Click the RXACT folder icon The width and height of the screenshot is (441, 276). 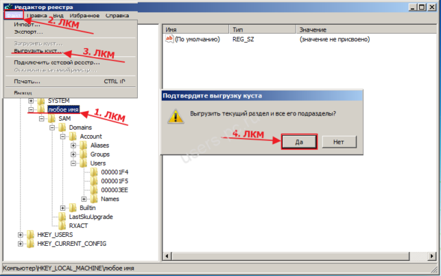point(62,226)
